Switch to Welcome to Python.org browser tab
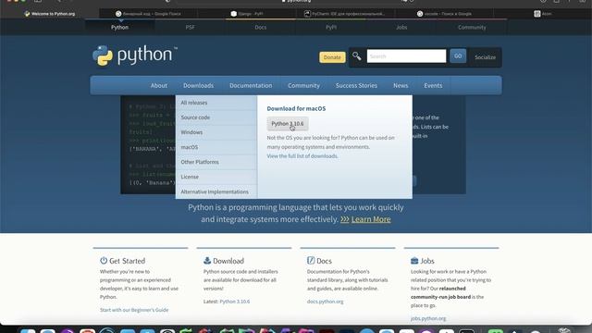592x333 pixels. coord(49,14)
